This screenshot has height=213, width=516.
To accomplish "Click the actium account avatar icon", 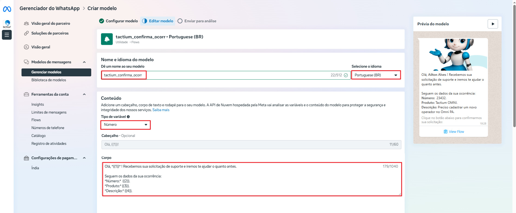I will [x=7, y=24].
